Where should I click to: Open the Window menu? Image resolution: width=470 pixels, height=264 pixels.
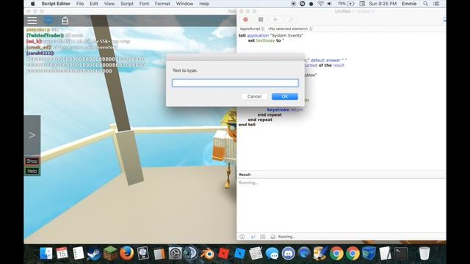tap(184, 4)
